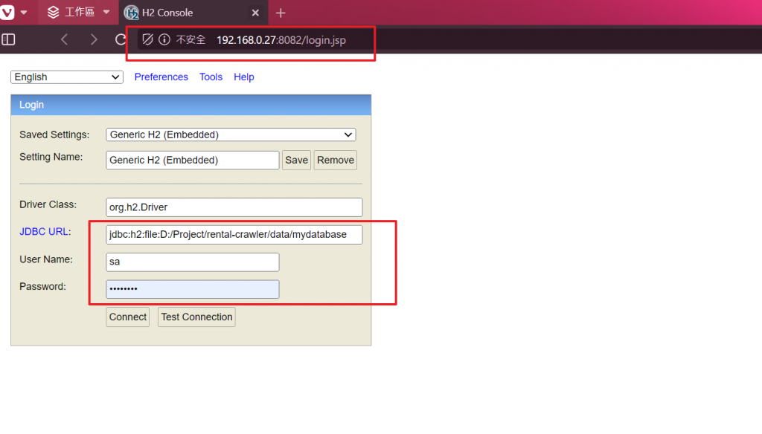Click the 不安全 security label
Image resolution: width=762 pixels, height=434 pixels.
coord(190,40)
